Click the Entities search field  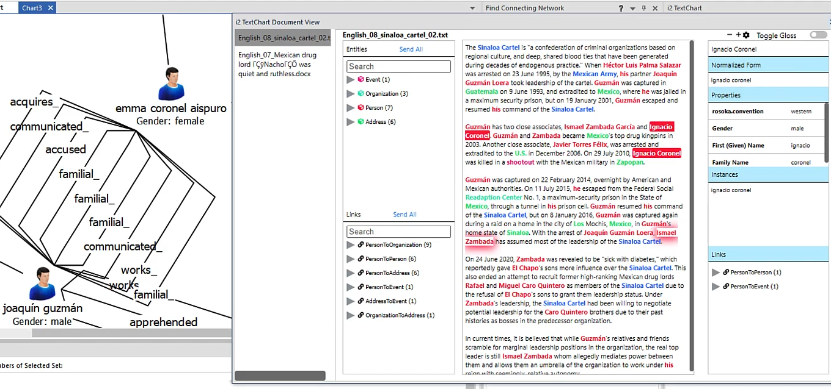398,66
